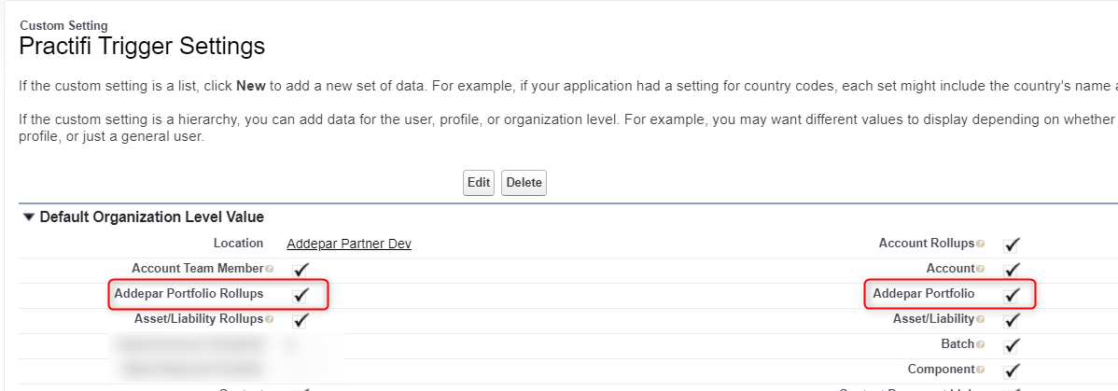Screen dimensions: 1118x391
Task: Click the Asset/Liability Rollups checkmark
Action: pos(300,320)
